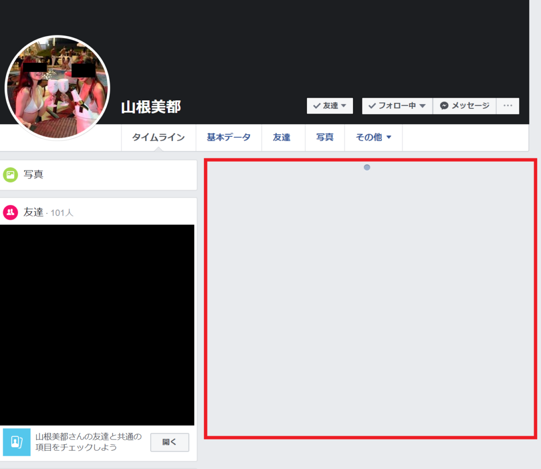Click the blue card icon beside 開く
The image size is (541, 469).
tap(16, 442)
